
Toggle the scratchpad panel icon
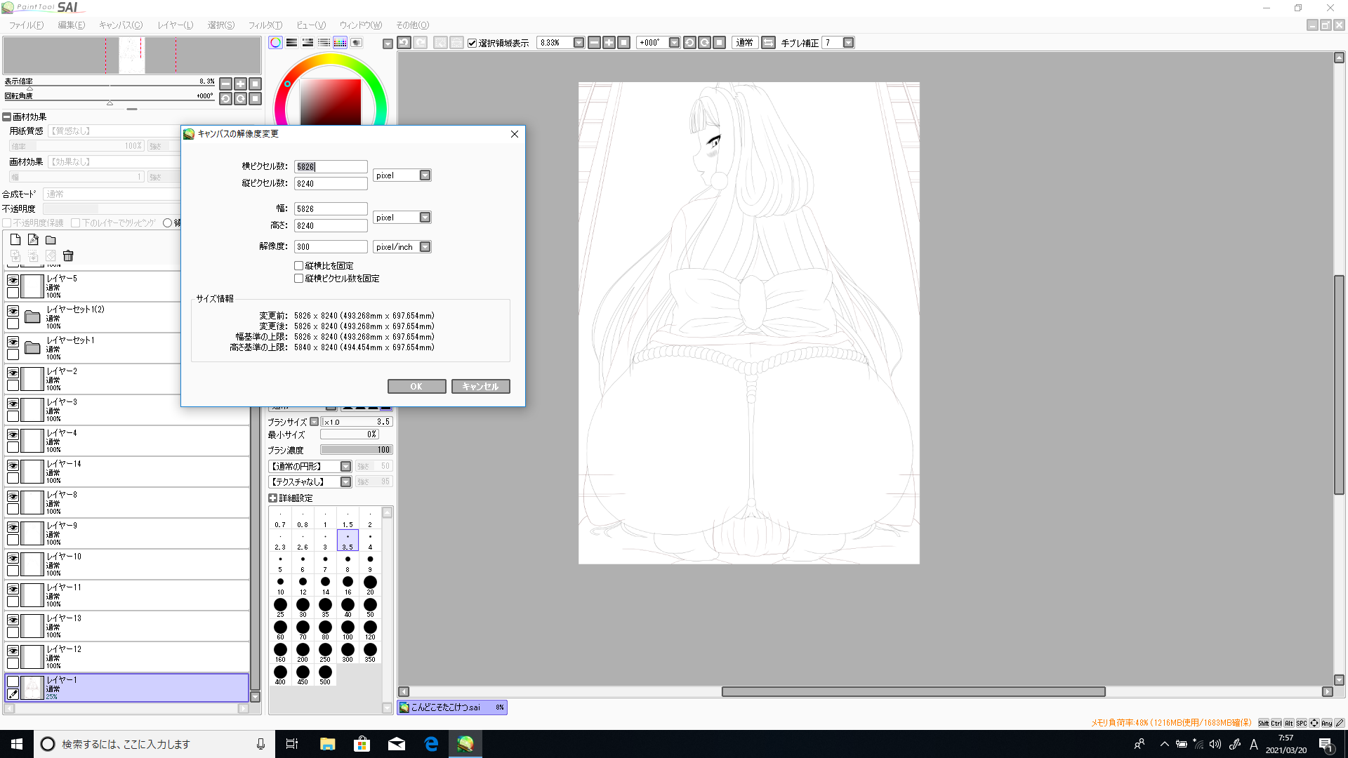356,43
